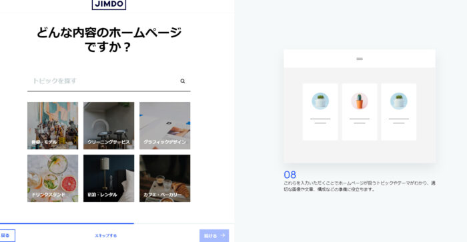Click the JIMDO logo
Viewport: 467px width, 242px height.
(x=109, y=4)
